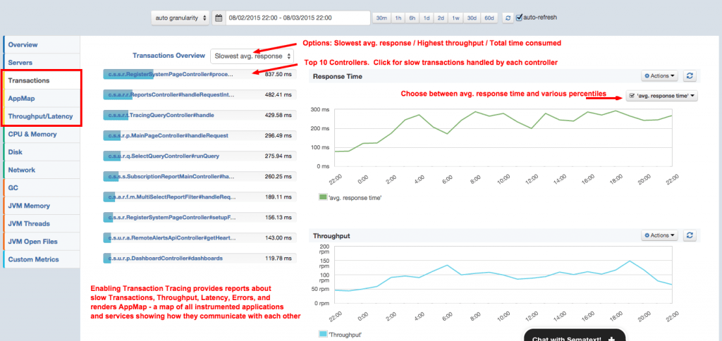This screenshot has height=341, width=722.
Task: Open the avg. response time percentile selector
Action: (661, 96)
